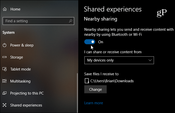The image size is (175, 113).
Task: Go to Tablet mode settings
Action: tap(20, 69)
